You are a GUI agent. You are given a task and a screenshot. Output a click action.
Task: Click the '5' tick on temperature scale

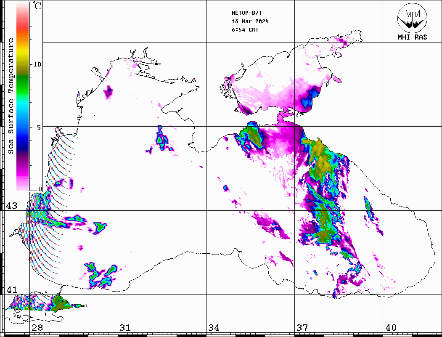(x=39, y=127)
